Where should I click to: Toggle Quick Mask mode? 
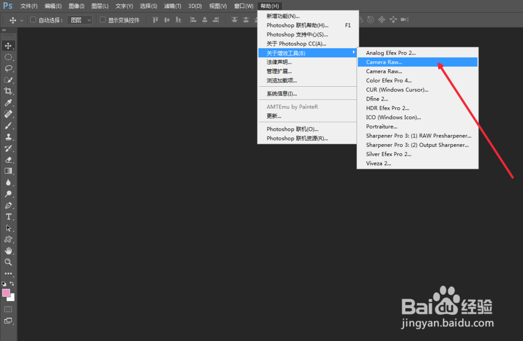click(8, 309)
